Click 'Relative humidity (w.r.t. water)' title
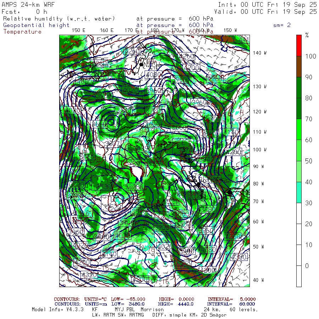 click(59, 19)
